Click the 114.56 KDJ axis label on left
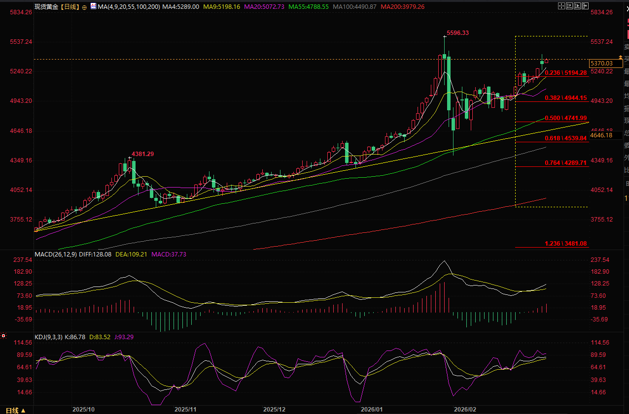This screenshot has width=629, height=414. (x=23, y=343)
